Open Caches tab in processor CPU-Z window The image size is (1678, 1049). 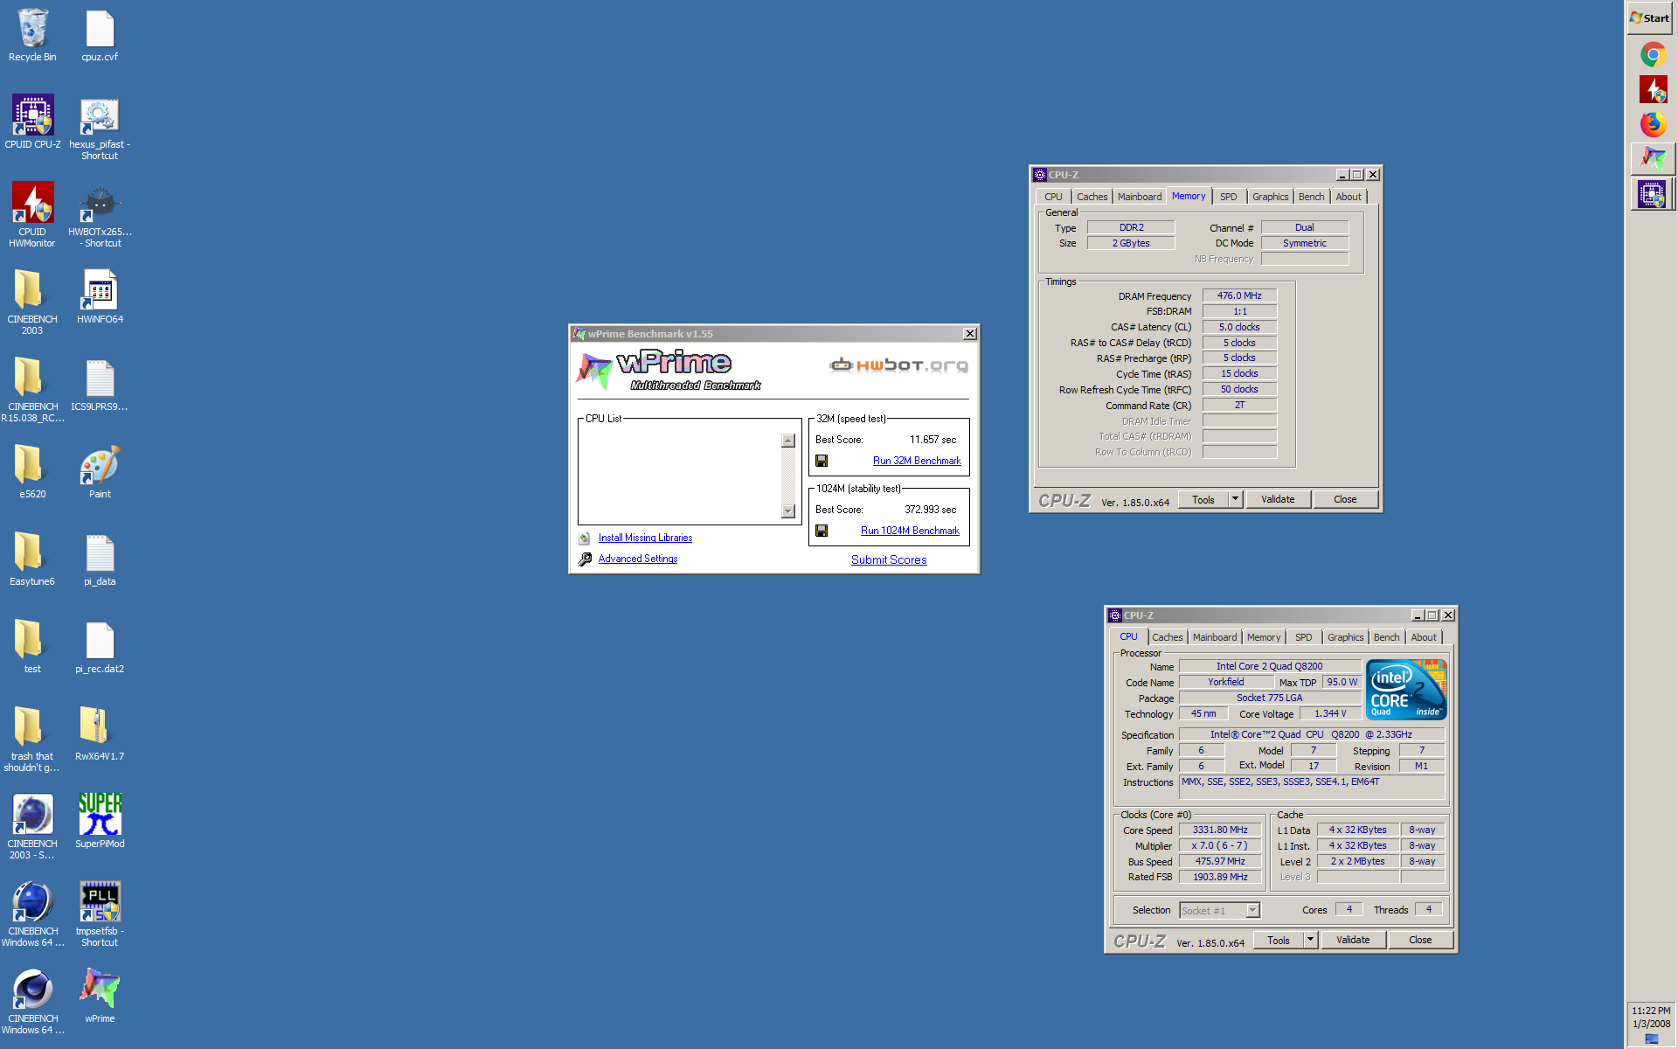(1167, 637)
